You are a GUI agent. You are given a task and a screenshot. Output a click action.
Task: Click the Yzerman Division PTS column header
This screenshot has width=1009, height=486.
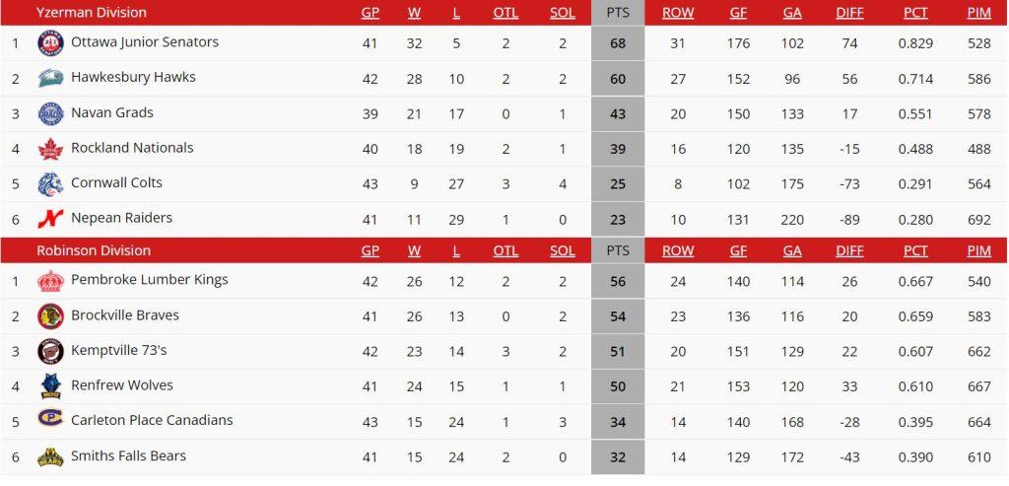618,13
